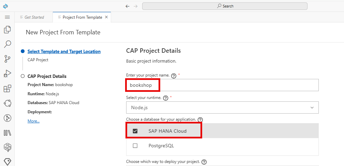Viewport: 344px width, 166px height.
Task: Click the 'Runtime: Node.js' summary text
Action: [x=43, y=94]
